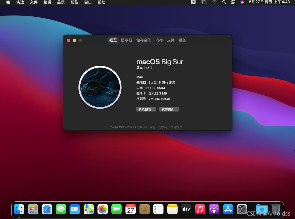Click serial number VMGBG+0itJli

(159, 99)
